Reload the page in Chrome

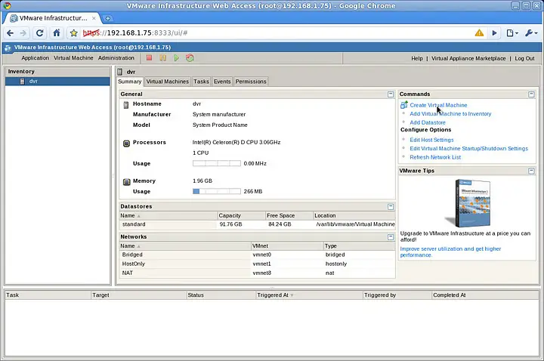pos(39,33)
